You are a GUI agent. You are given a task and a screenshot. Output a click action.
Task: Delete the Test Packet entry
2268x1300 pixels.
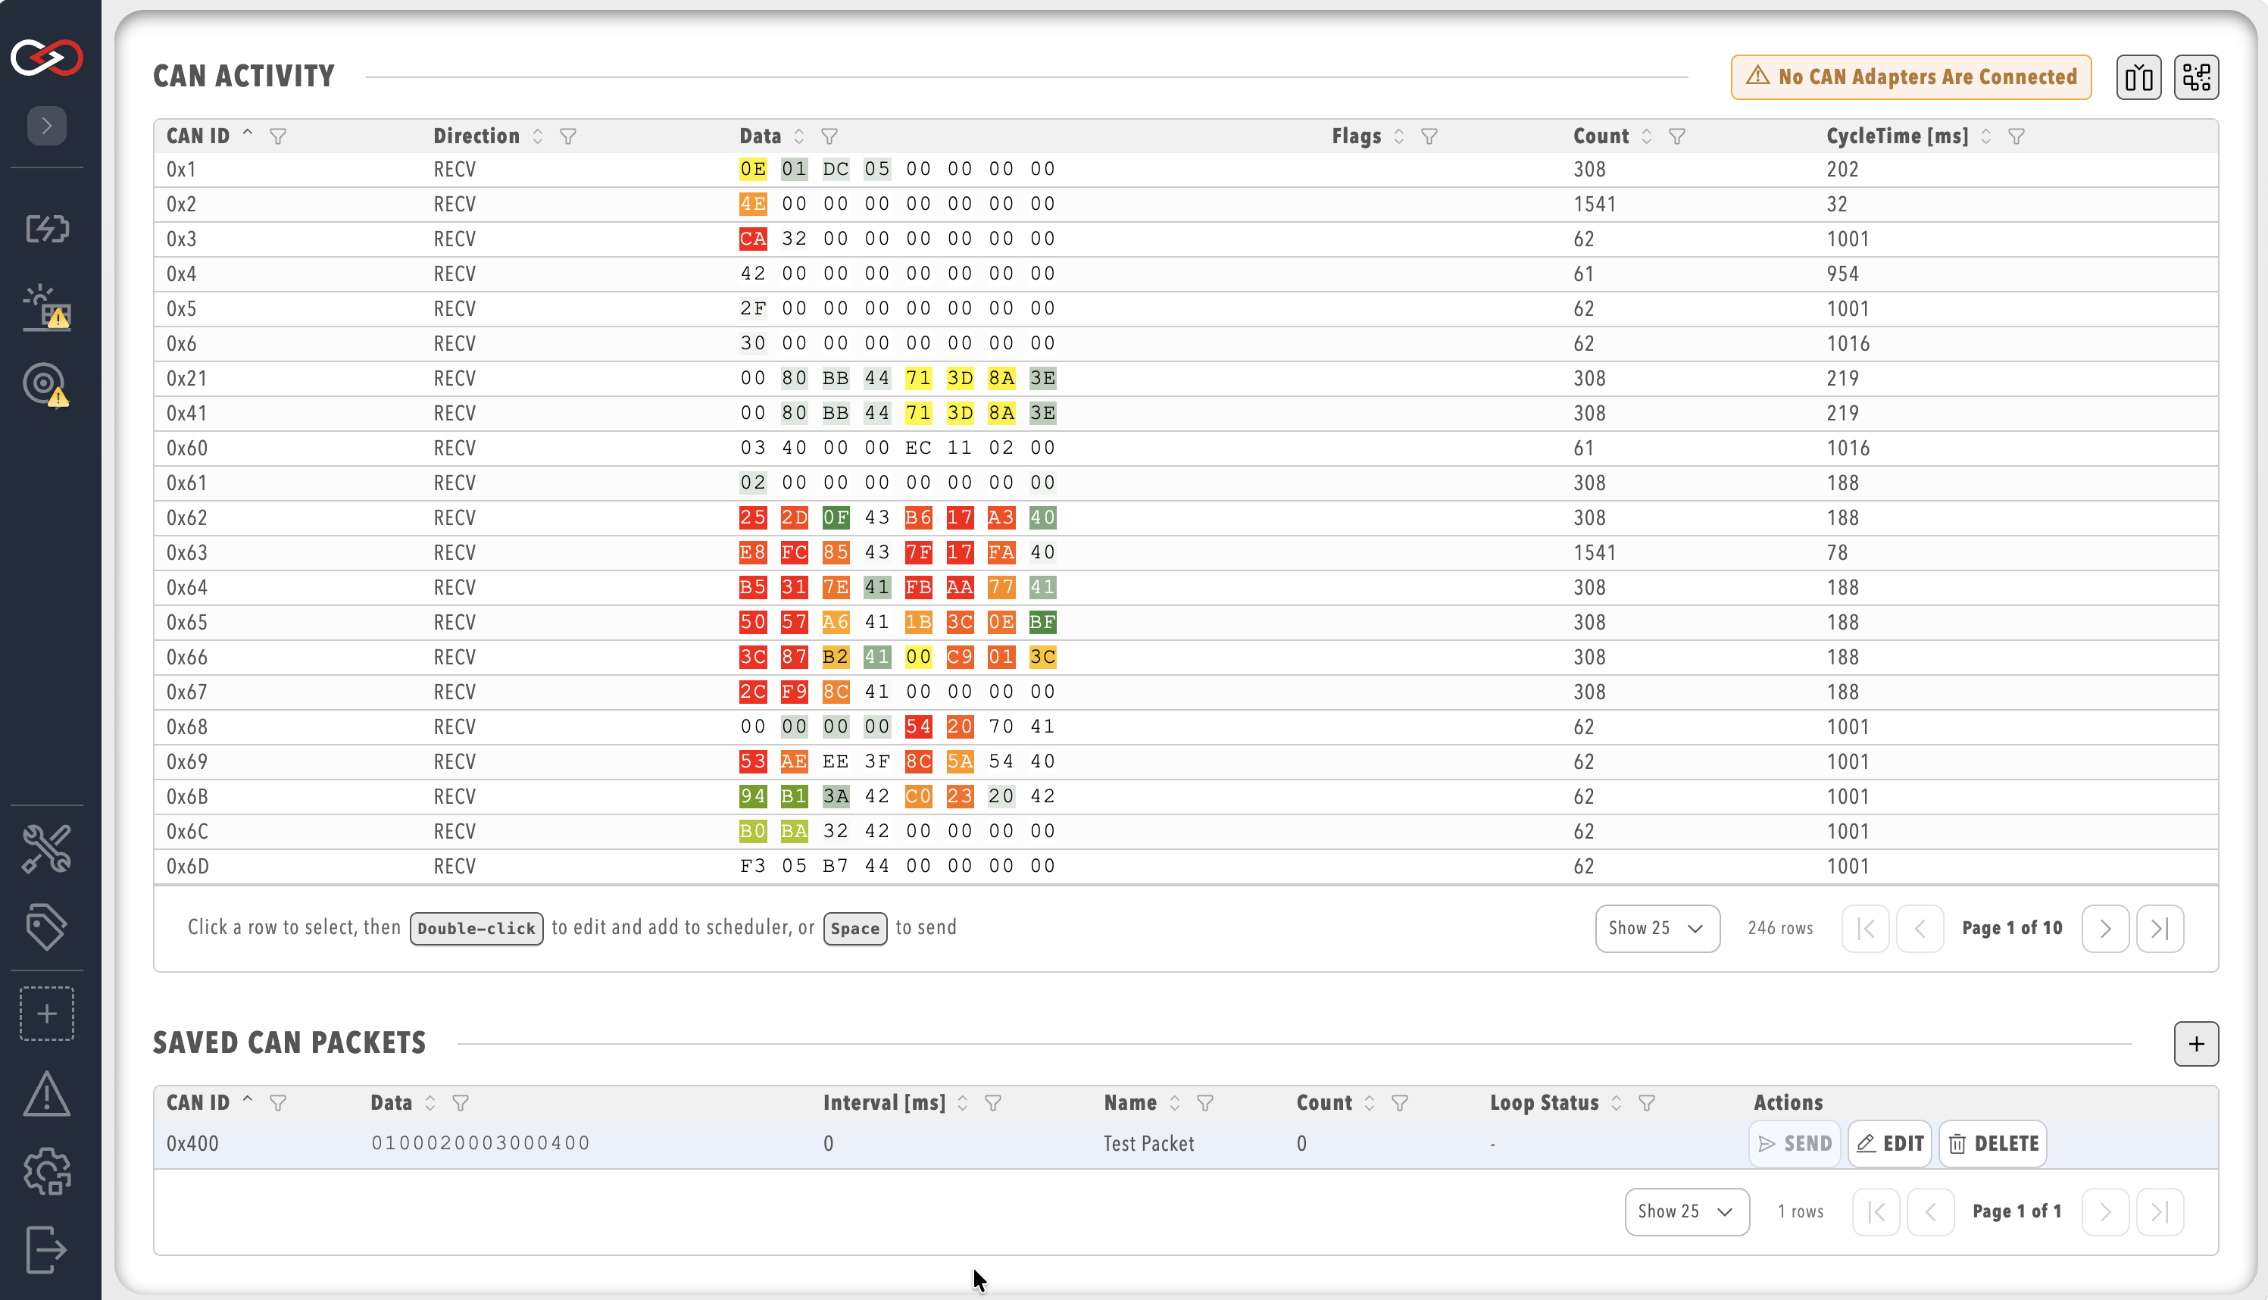(1993, 1144)
